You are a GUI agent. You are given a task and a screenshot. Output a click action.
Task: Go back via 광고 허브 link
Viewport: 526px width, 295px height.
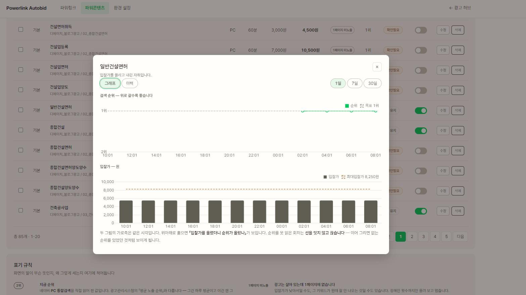click(460, 8)
